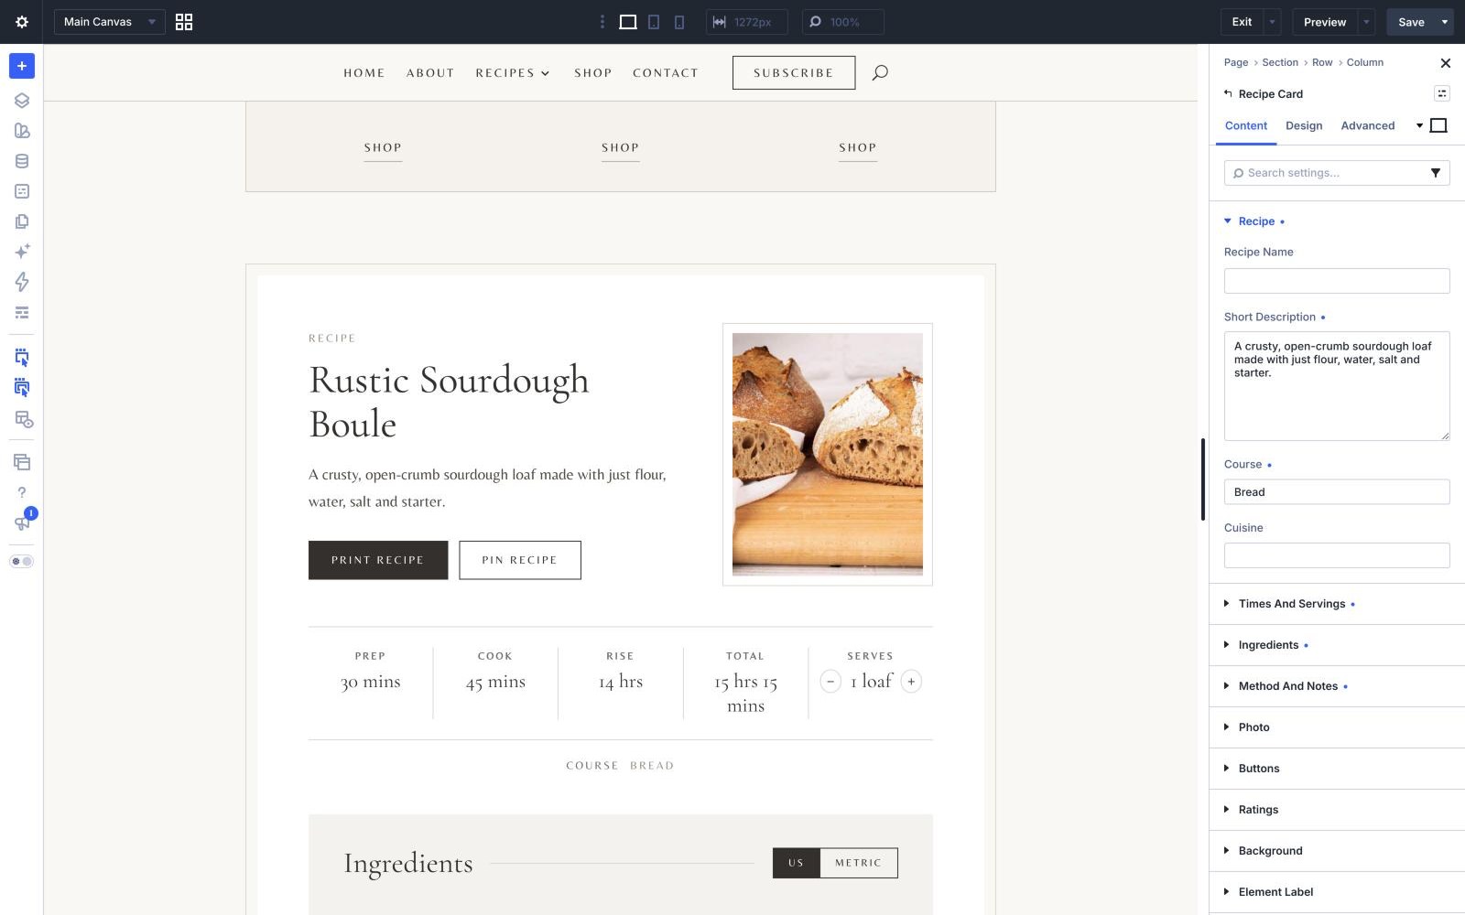This screenshot has width=1465, height=915.
Task: Open the question mark help icon
Action: point(22,492)
